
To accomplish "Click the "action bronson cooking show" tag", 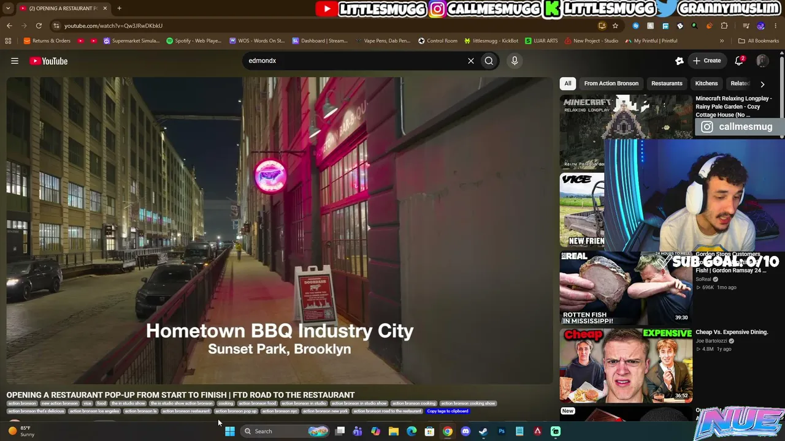I will click(x=468, y=404).
